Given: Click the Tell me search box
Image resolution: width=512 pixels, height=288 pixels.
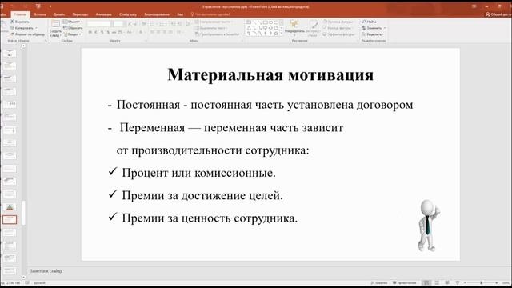Looking at the screenshot, I should pos(210,14).
